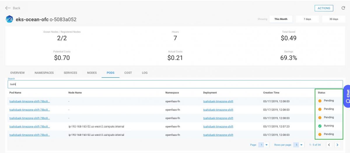This screenshot has height=153, width=350.
Task: Switch to the Nodes tab
Action: (92, 73)
